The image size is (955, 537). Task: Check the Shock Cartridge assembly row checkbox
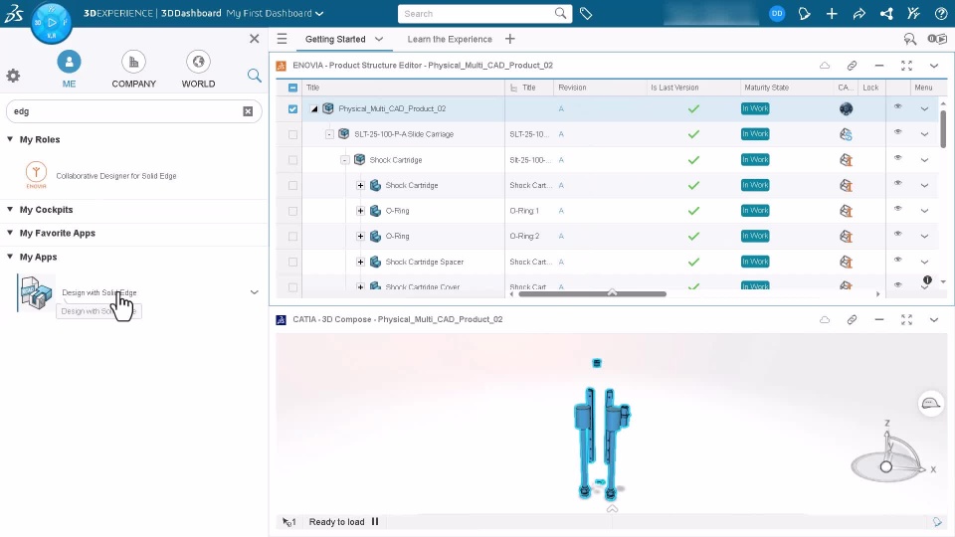292,160
